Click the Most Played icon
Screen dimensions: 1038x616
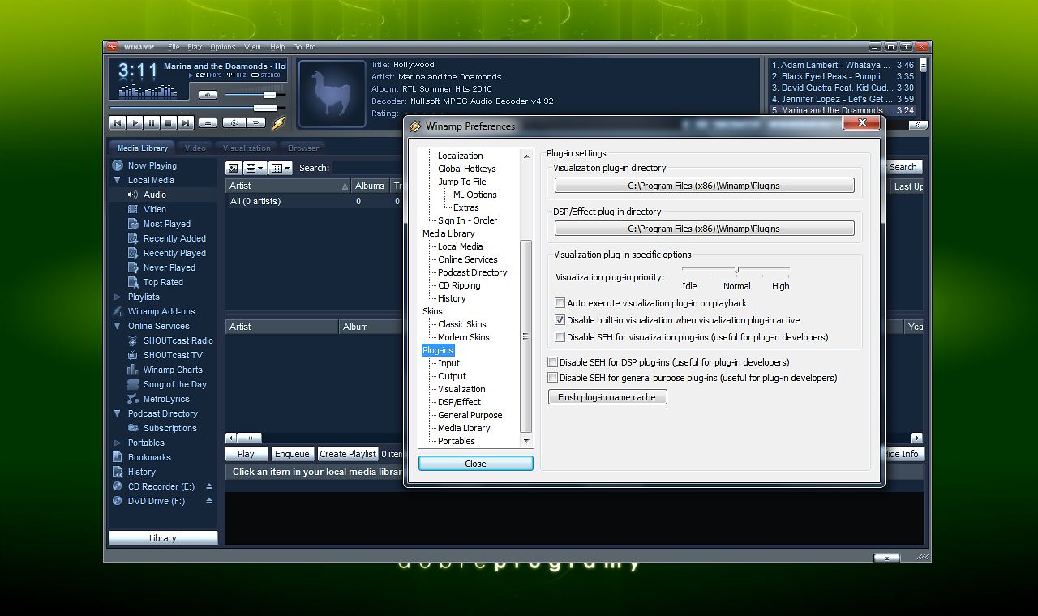point(134,224)
